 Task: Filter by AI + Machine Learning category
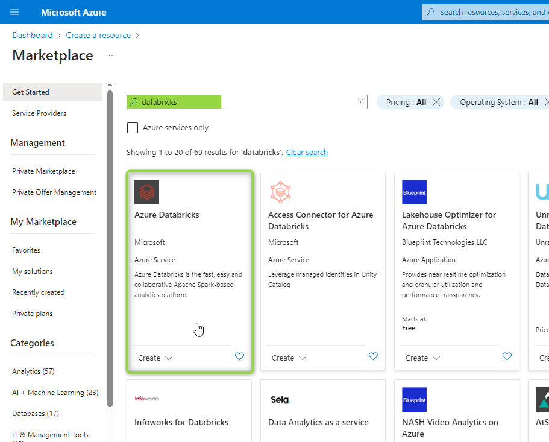pos(55,393)
